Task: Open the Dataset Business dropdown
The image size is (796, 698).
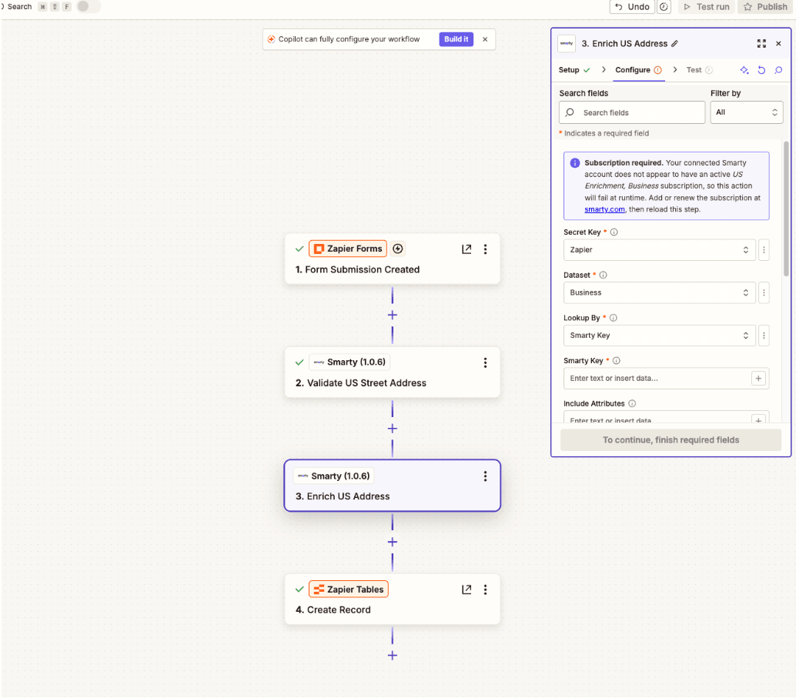Action: click(660, 292)
